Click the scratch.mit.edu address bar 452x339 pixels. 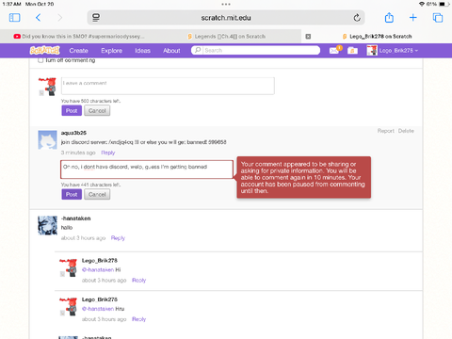point(226,18)
